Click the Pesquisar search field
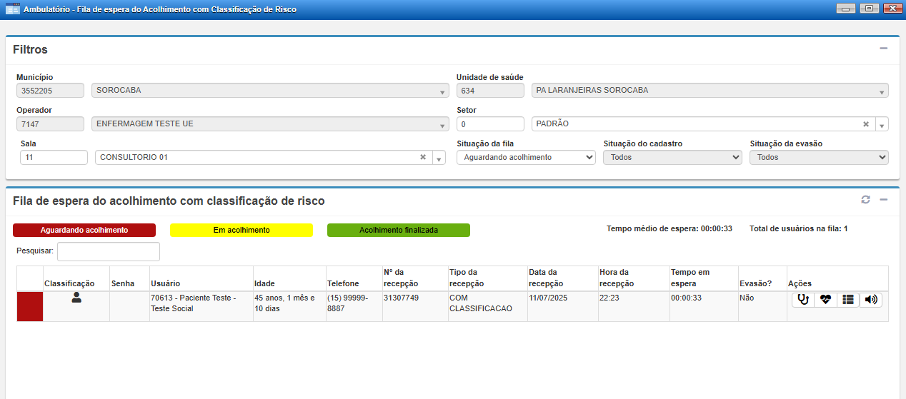This screenshot has width=906, height=399. coord(109,251)
